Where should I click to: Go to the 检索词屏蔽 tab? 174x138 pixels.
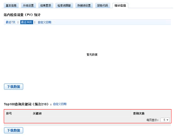(64, 6)
